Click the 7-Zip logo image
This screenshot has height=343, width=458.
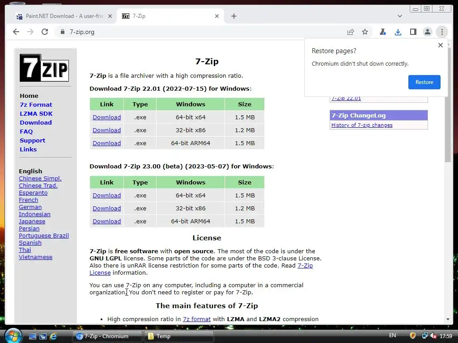pyautogui.click(x=44, y=68)
